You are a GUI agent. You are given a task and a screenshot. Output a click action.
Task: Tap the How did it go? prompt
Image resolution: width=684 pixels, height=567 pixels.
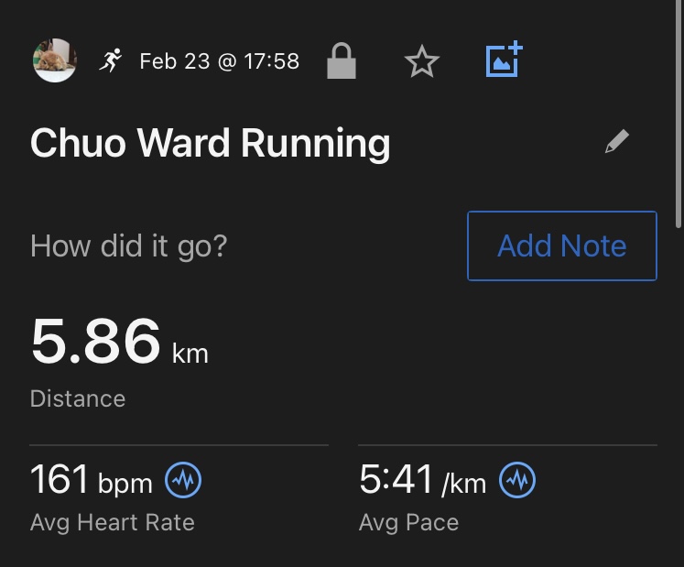(x=129, y=246)
